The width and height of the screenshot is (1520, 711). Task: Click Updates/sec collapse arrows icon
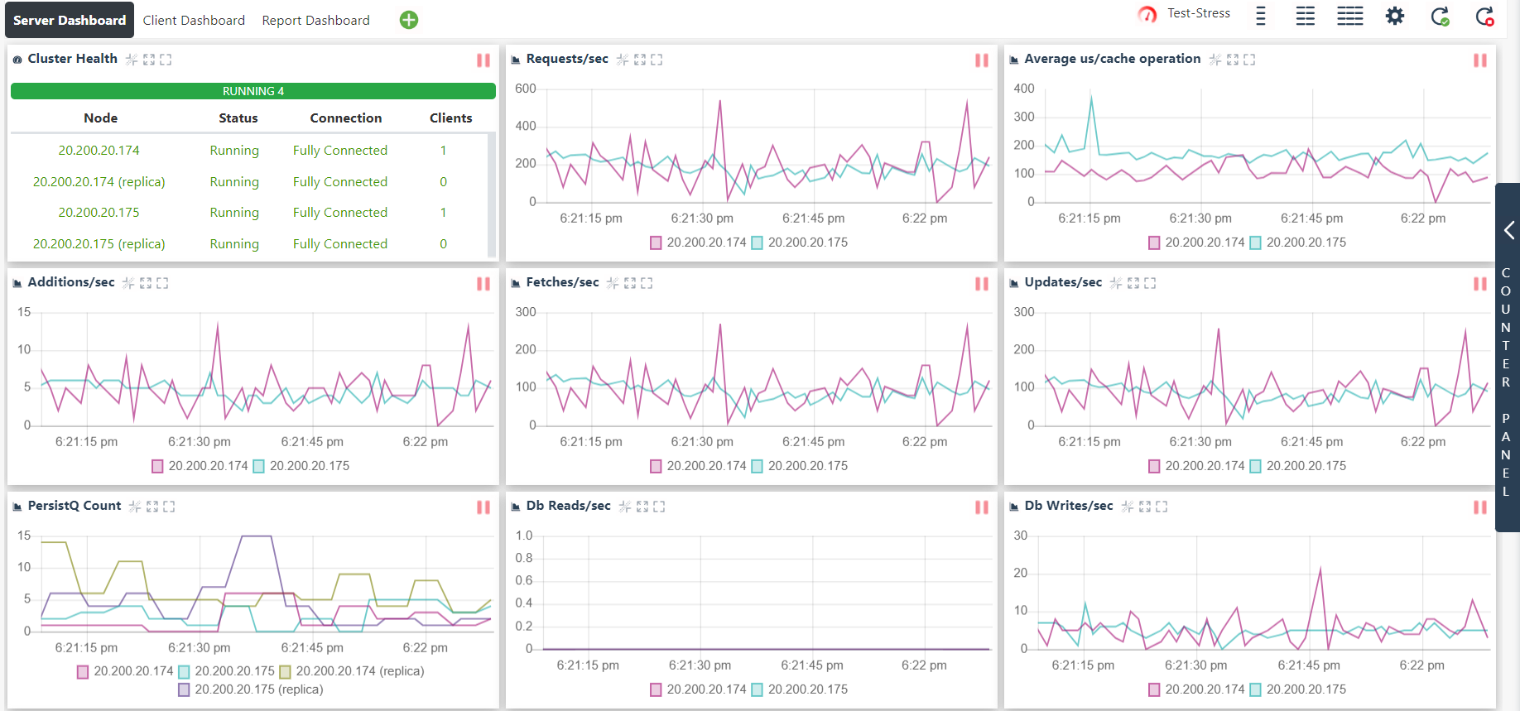[1116, 283]
